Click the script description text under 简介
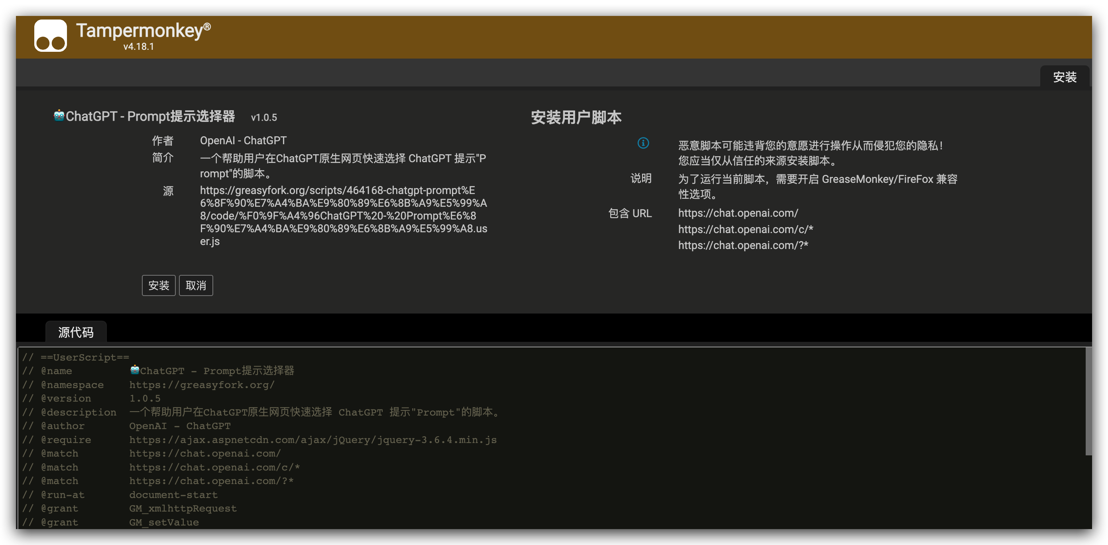The height and width of the screenshot is (545, 1108). (x=343, y=166)
